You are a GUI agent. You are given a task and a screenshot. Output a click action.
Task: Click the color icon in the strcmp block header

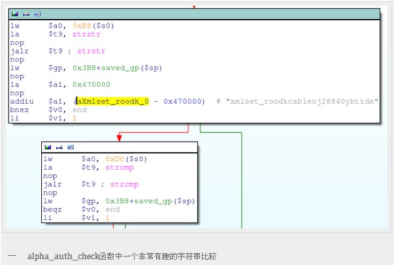click(48, 148)
